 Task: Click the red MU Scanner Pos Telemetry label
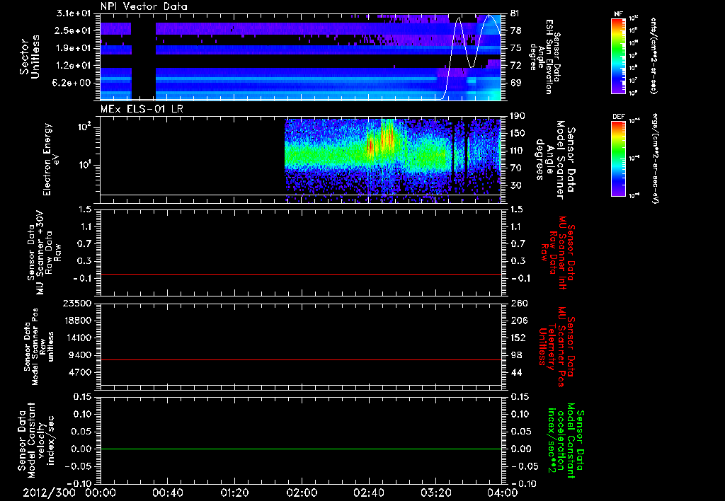pos(556,347)
